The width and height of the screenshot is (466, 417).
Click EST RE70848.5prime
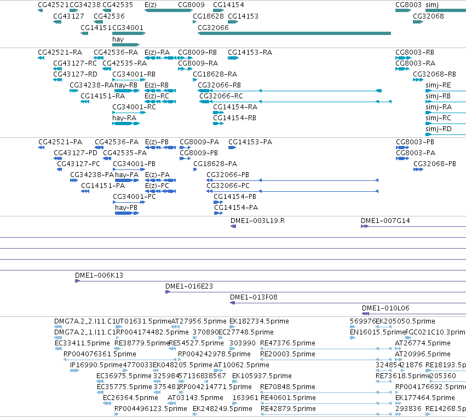287,387
